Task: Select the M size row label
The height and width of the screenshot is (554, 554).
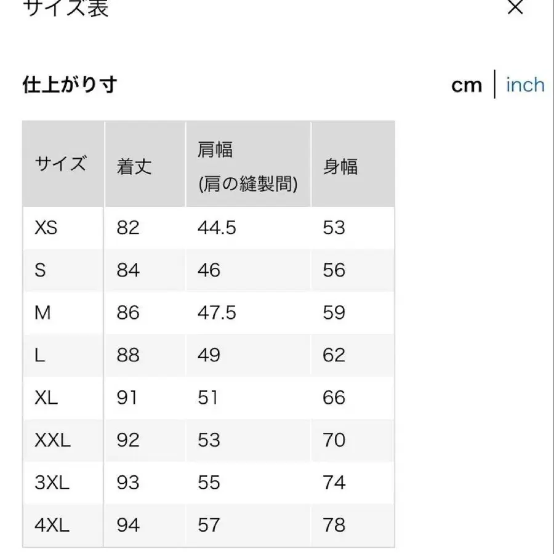Action: 42,313
